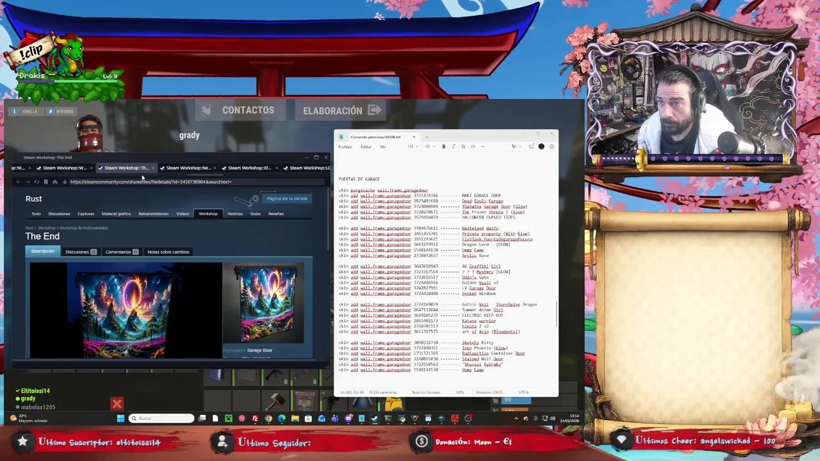Close the Steam Workshop::W... tab
Image resolution: width=820 pixels, height=461 pixels.
tap(91, 168)
